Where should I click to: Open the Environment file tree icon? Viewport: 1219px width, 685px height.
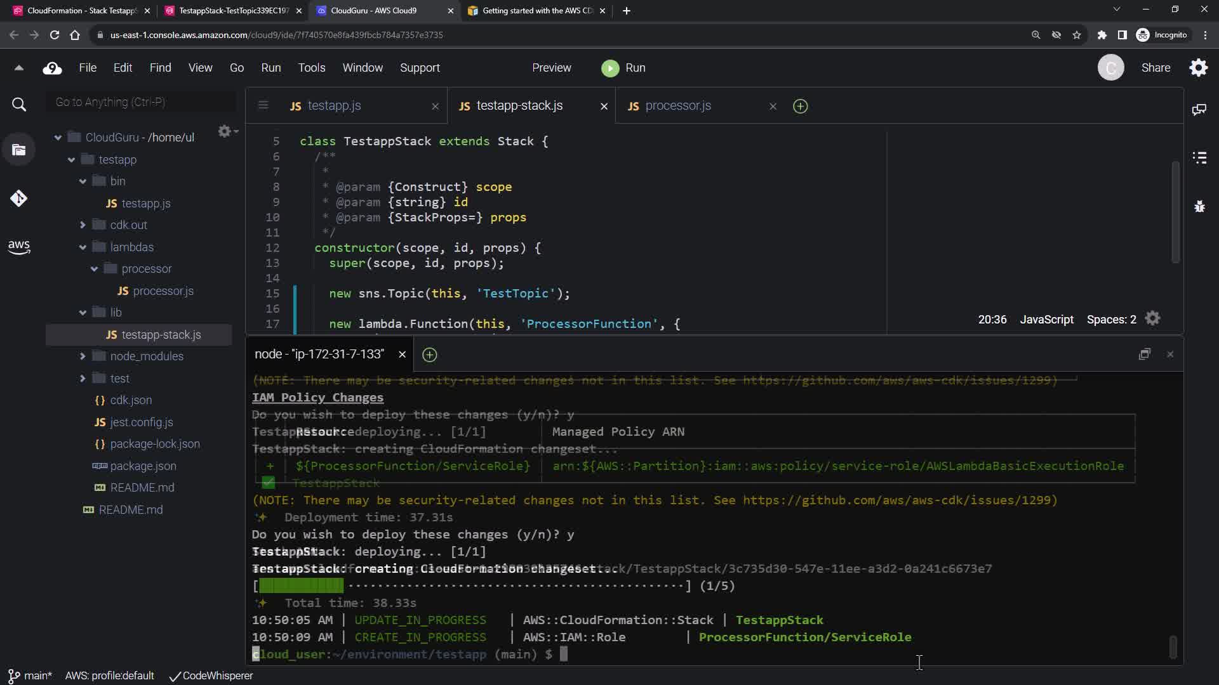(18, 150)
